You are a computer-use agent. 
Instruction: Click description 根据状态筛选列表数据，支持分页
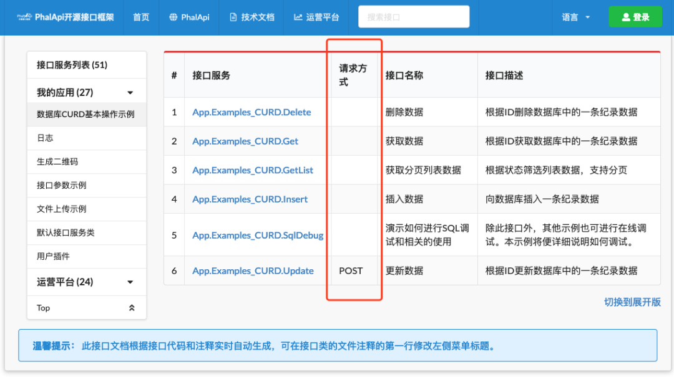click(556, 170)
